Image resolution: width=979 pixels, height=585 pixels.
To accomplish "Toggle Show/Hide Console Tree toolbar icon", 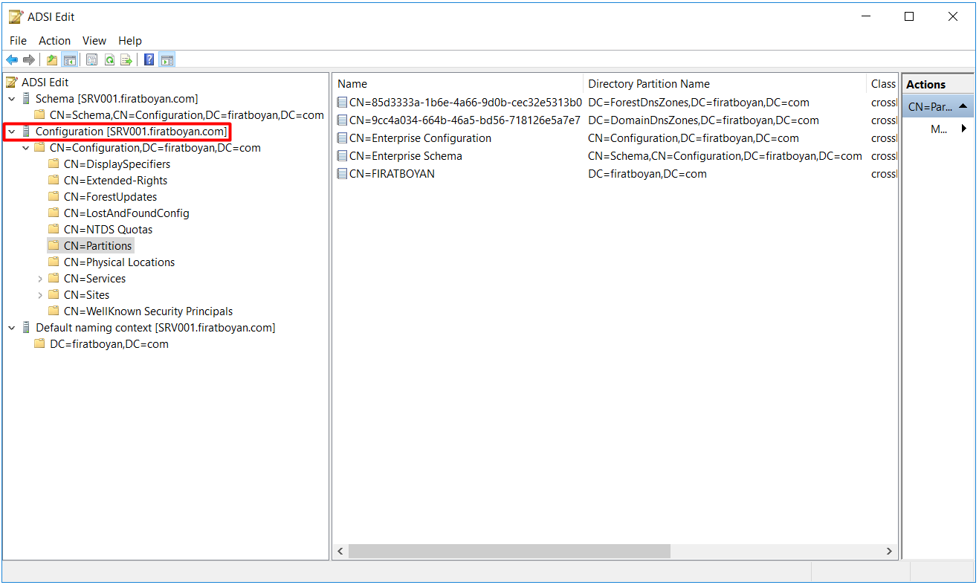I will pyautogui.click(x=69, y=60).
